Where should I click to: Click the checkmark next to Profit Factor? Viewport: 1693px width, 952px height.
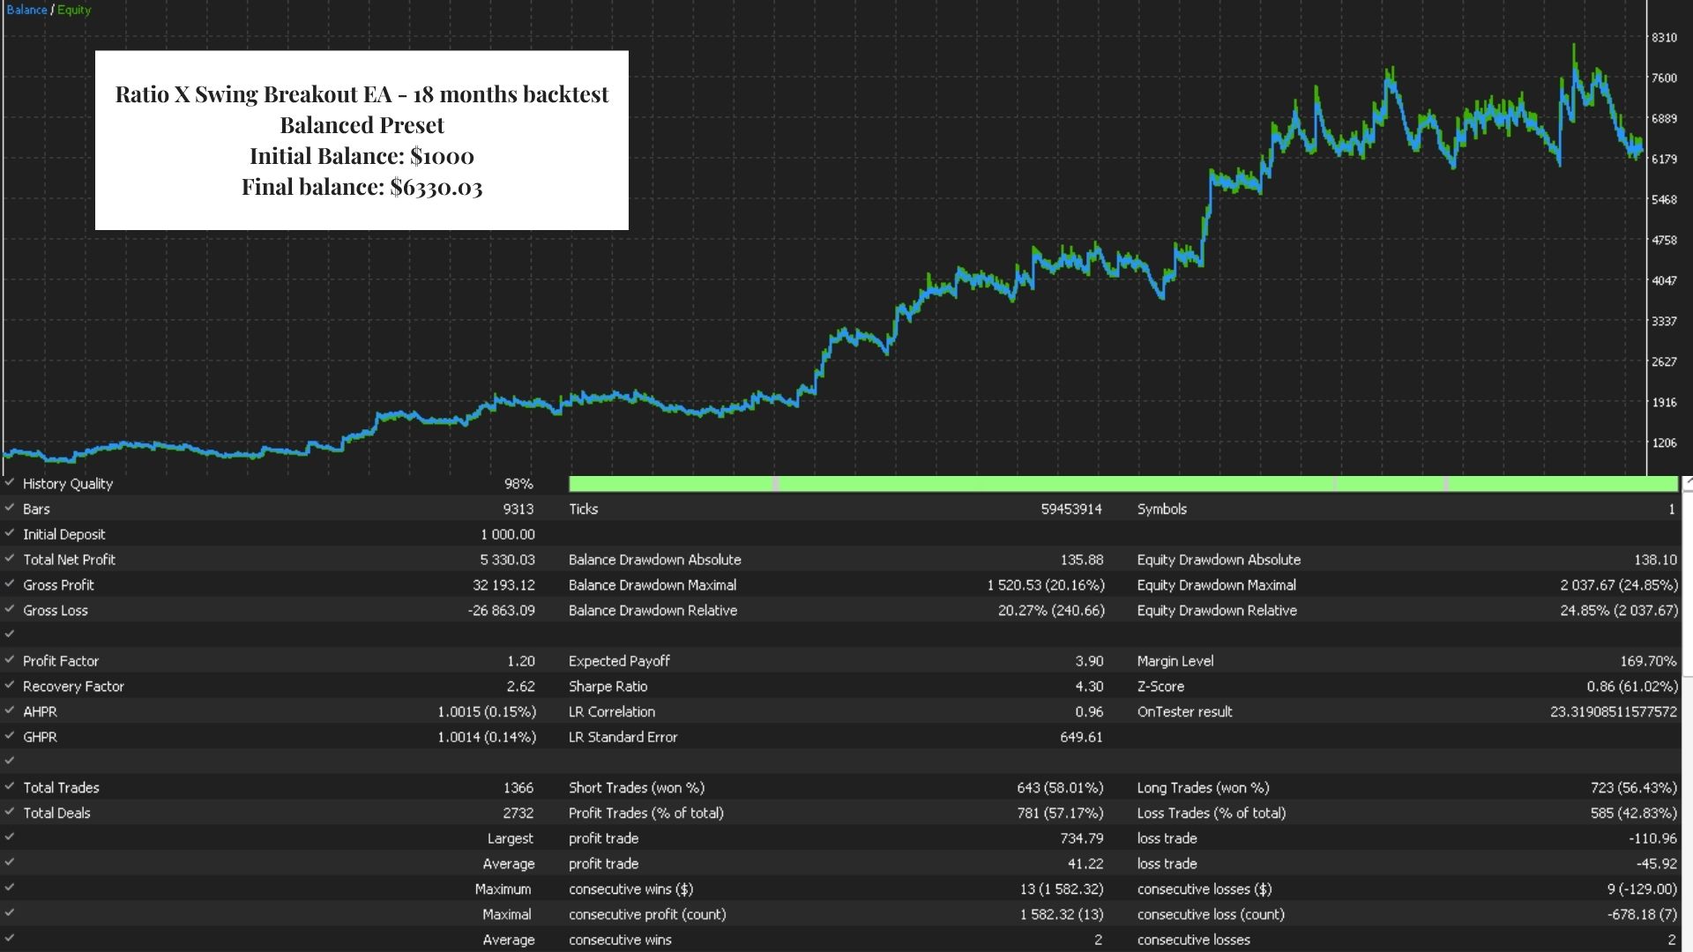coord(10,659)
